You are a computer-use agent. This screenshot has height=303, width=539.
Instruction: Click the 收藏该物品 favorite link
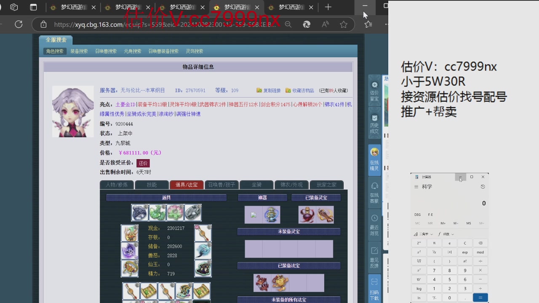click(x=300, y=90)
